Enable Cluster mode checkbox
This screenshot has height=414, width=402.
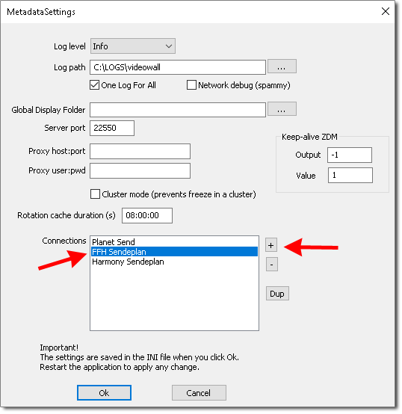point(95,194)
